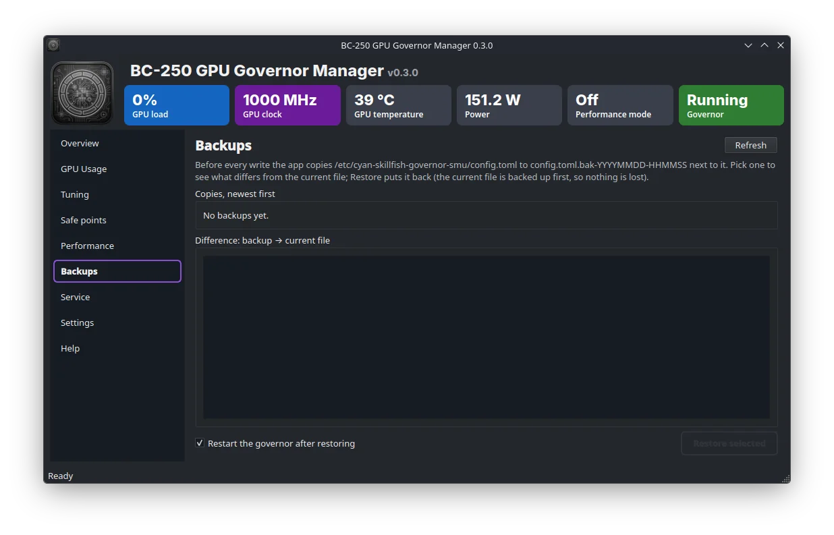Show the Help section
This screenshot has width=834, height=535.
coord(117,348)
